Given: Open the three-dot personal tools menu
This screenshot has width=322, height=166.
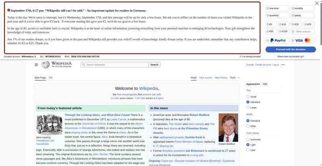Looking at the screenshot, I should click(283, 65).
